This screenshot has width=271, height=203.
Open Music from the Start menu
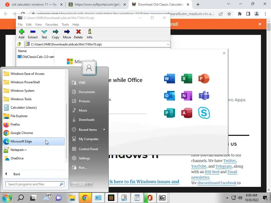pyautogui.click(x=89, y=110)
